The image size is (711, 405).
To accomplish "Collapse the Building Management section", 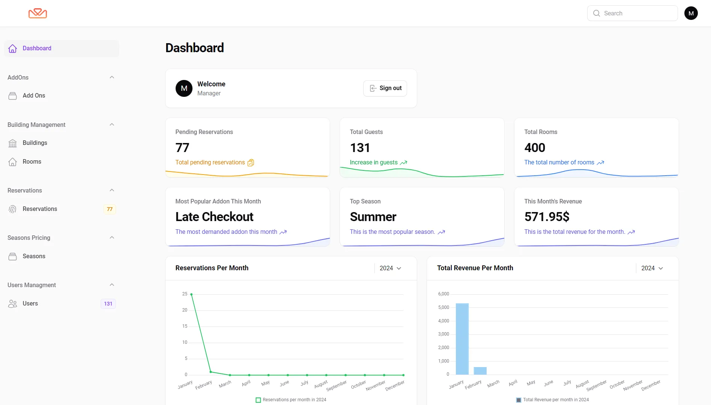I will [x=112, y=125].
